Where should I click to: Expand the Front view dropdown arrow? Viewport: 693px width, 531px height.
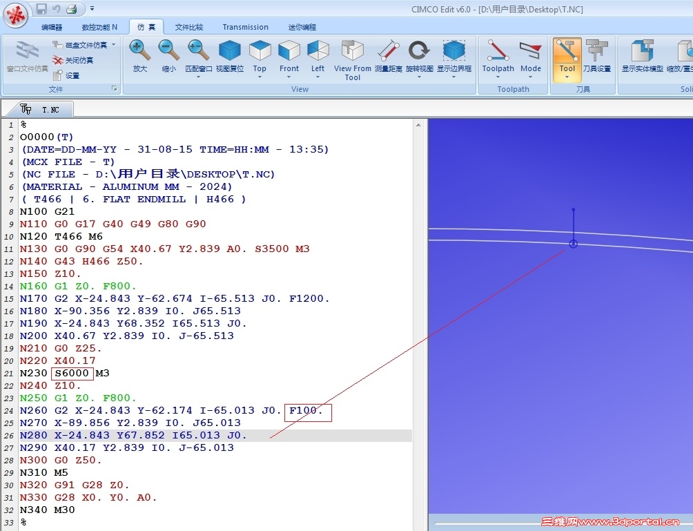click(289, 77)
